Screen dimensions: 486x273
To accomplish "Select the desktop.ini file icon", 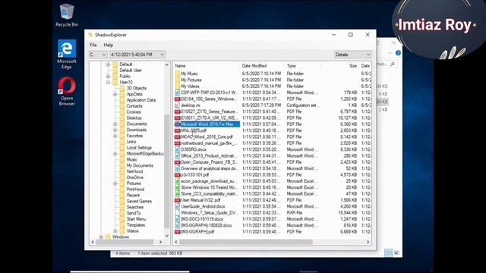I will [x=177, y=105].
